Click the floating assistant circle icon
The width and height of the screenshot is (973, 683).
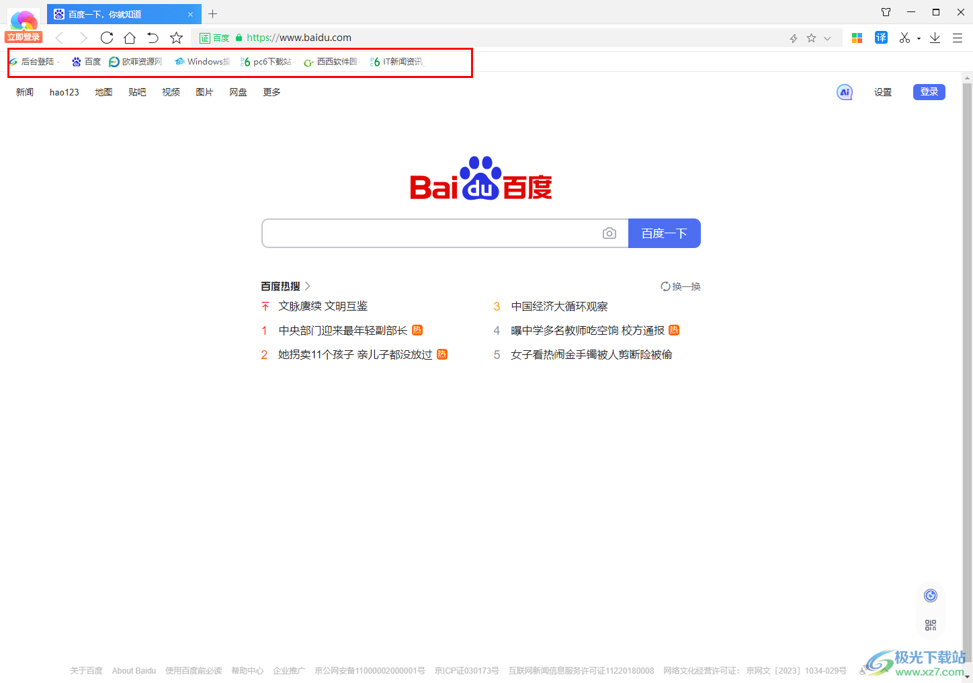click(x=931, y=596)
